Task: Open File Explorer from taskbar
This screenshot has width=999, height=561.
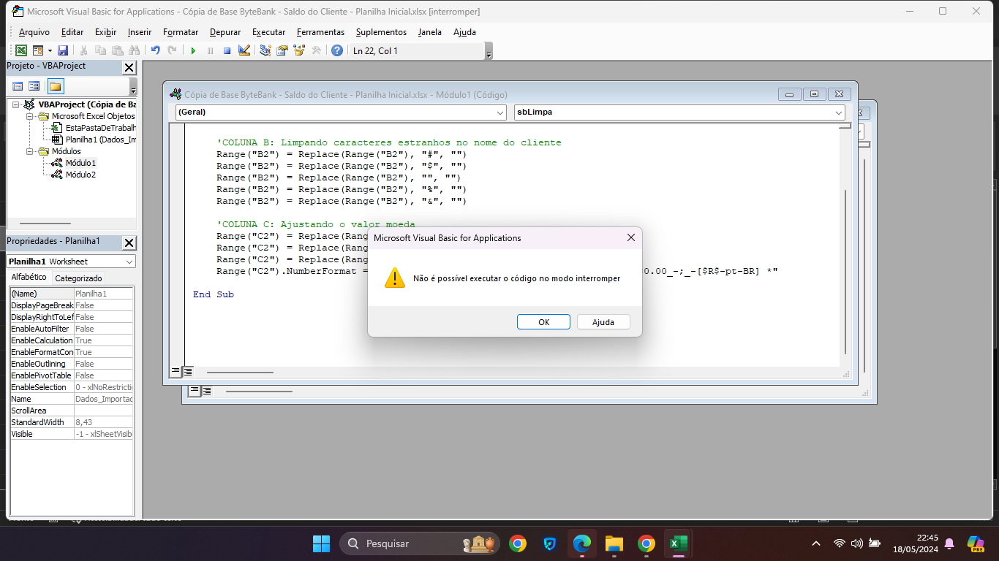Action: coord(614,543)
